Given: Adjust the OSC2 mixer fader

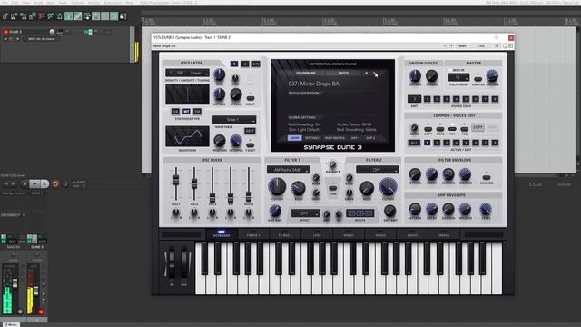Looking at the screenshot, I should pos(193,183).
